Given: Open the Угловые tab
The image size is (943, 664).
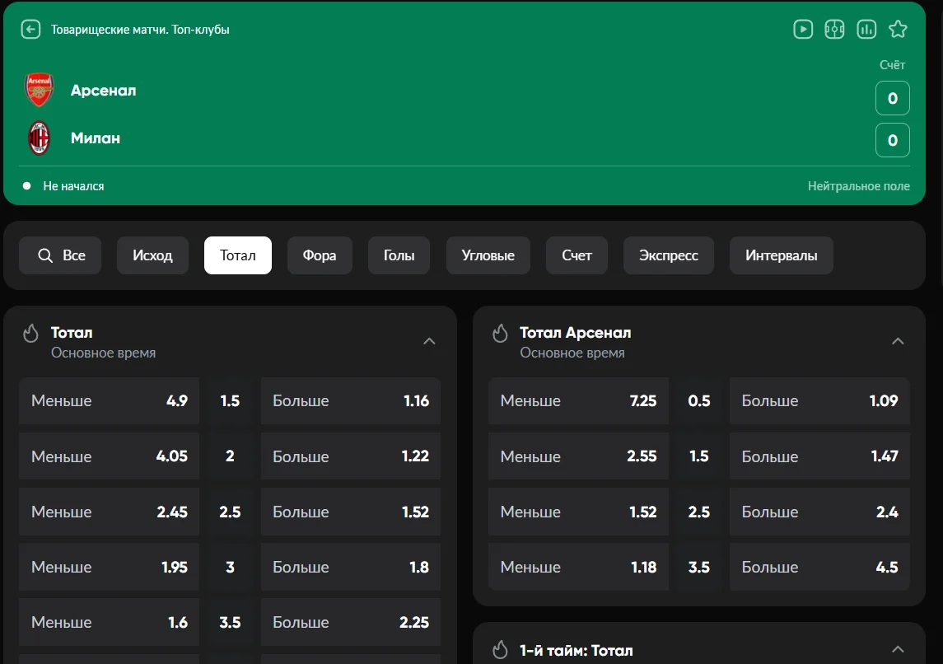Looking at the screenshot, I should click(488, 255).
